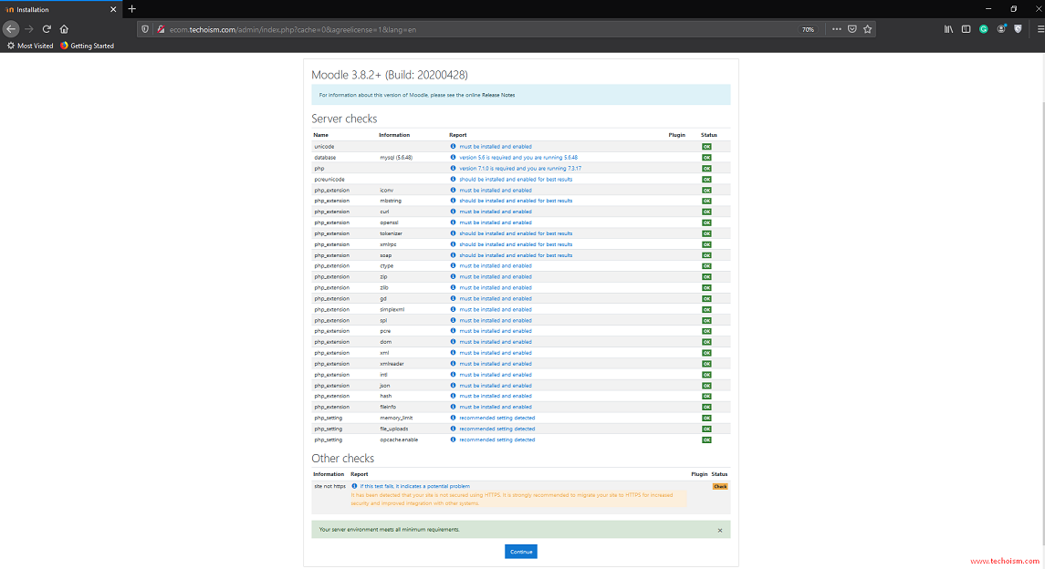The image size is (1045, 569).
Task: Open report link for file_uploads setting
Action: (496, 429)
